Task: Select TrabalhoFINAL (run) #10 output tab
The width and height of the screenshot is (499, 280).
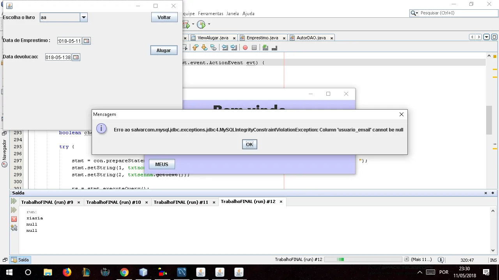Action: 113,202
